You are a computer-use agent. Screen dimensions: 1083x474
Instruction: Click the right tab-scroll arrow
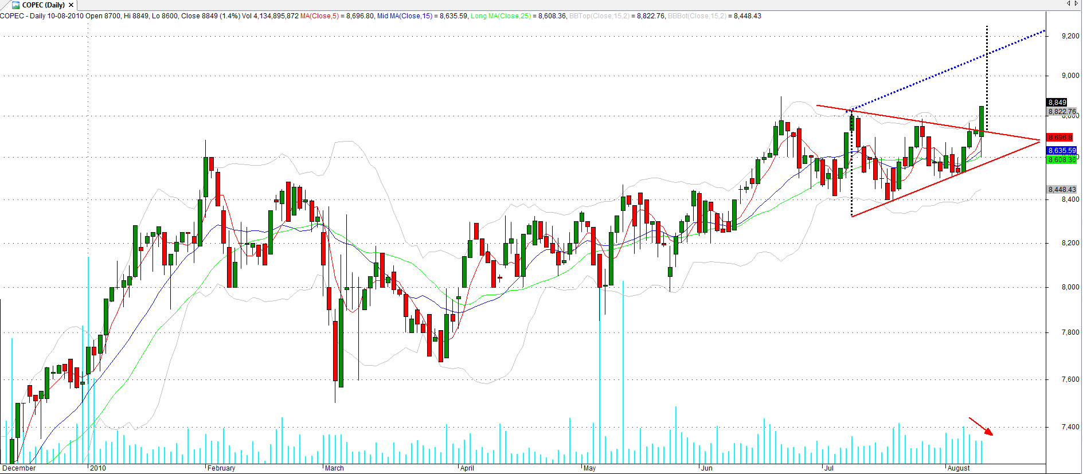1077,4
